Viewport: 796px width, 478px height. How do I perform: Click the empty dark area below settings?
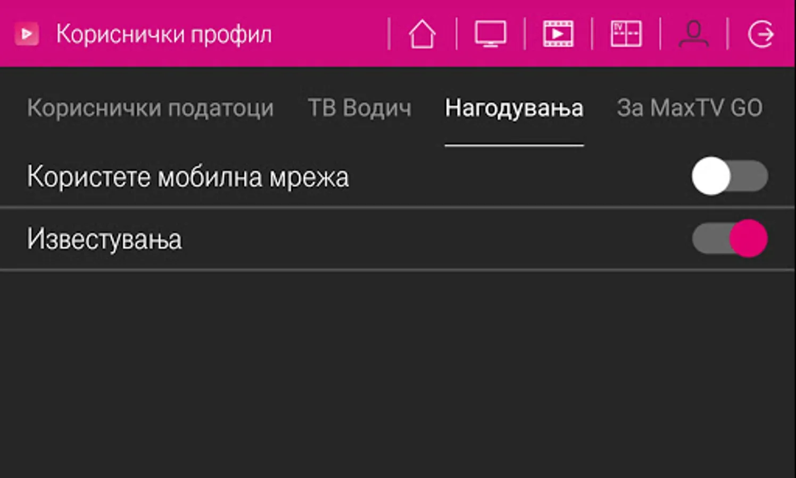[398, 374]
